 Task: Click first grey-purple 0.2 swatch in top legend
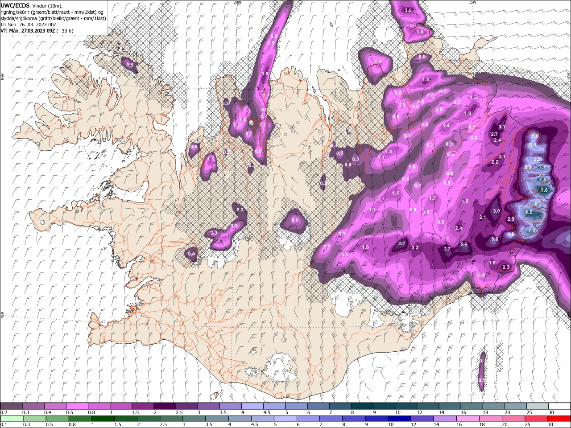point(11,406)
